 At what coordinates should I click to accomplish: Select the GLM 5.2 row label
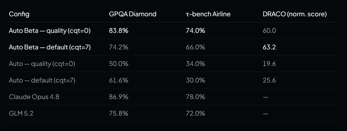coord(21,113)
